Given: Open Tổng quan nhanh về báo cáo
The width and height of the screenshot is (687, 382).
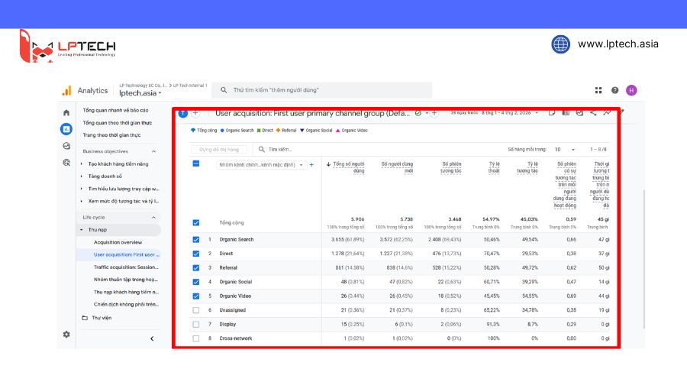Looking at the screenshot, I should [x=116, y=110].
